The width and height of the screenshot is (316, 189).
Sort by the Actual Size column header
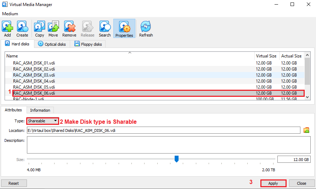[292, 56]
